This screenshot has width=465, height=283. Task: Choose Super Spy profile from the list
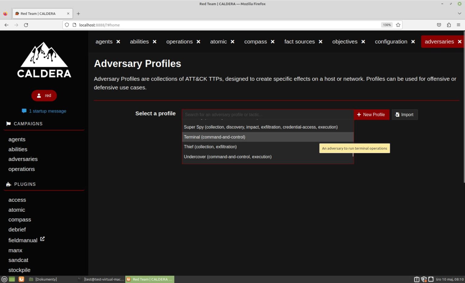pyautogui.click(x=260, y=127)
